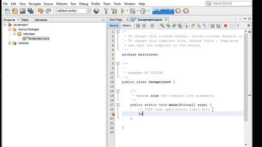Screen dimensions: 262x147
Task: Close the Projects tab with its X
Action: 18,20
